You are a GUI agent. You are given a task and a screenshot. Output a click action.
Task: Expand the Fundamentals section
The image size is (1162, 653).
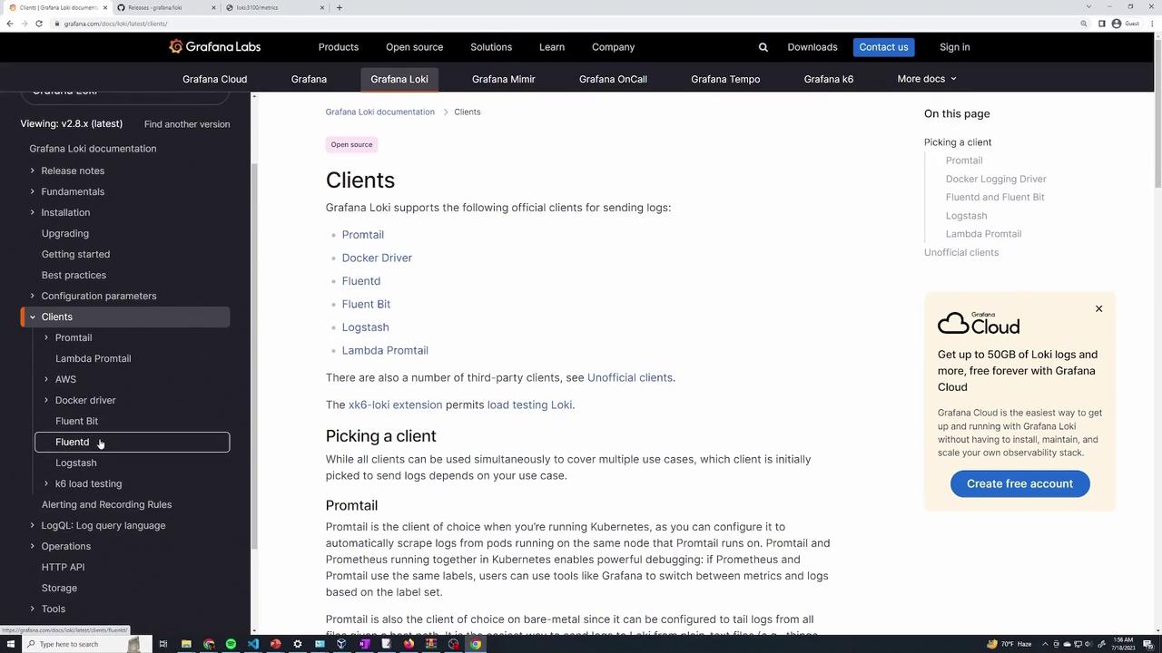point(33,191)
